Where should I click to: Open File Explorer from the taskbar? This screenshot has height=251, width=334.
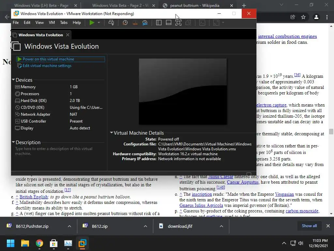(x=25, y=243)
